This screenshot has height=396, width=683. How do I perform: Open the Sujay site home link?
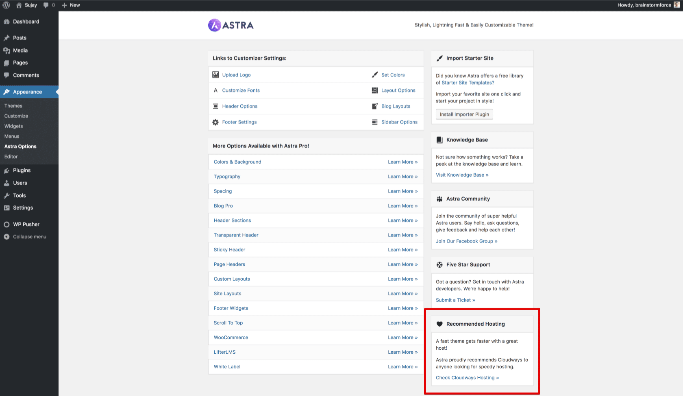click(x=26, y=5)
